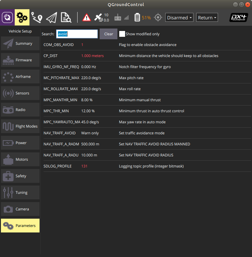Click 'Flag to enable obstacle avoidance' description
Image resolution: width=252 pixels, height=257 pixels.
(x=148, y=45)
